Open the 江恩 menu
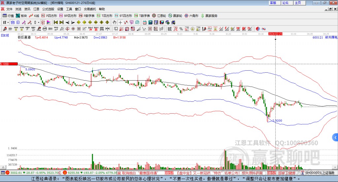Viewport: 338px width, 182px height. (x=36, y=9)
